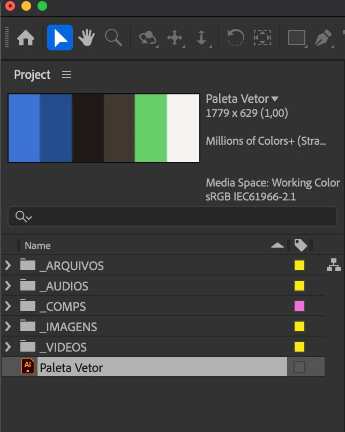
Task: Select the Rotation tool
Action: point(235,38)
